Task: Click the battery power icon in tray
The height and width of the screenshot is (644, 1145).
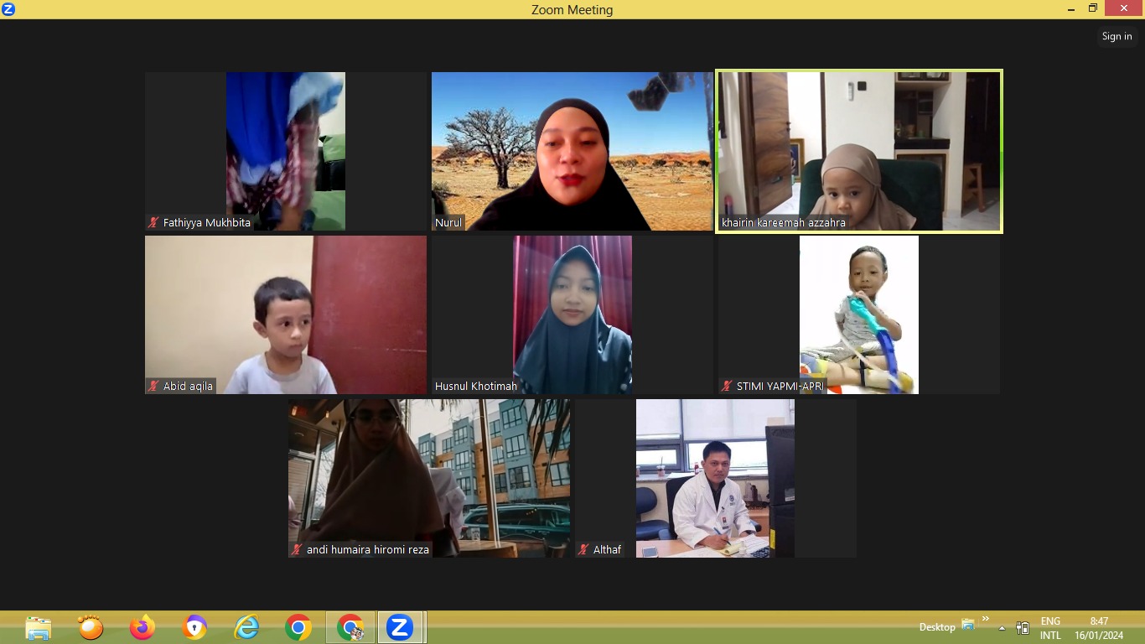Action: point(1023,628)
